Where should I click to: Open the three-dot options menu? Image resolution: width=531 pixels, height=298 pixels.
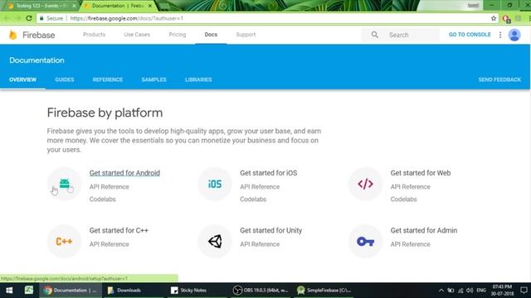pos(500,35)
